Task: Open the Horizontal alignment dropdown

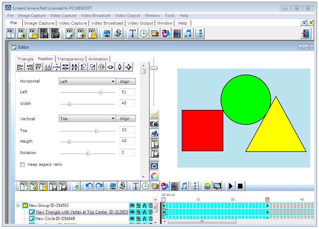Action: [87, 82]
